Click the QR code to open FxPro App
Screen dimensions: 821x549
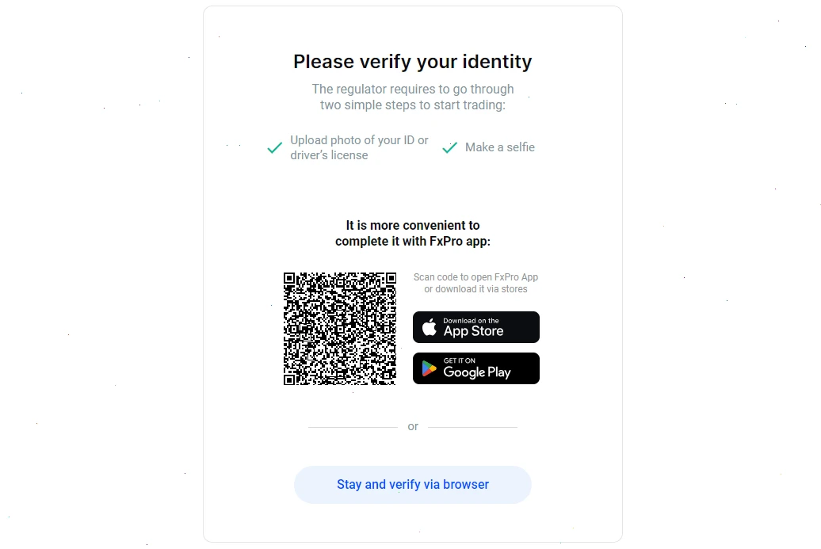[339, 328]
